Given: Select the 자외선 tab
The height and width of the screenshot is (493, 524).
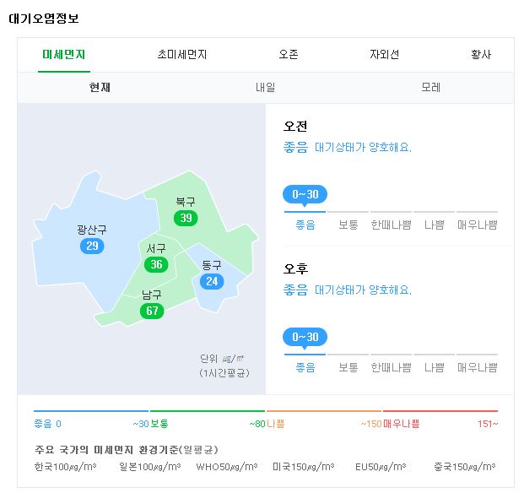Looking at the screenshot, I should tap(384, 55).
